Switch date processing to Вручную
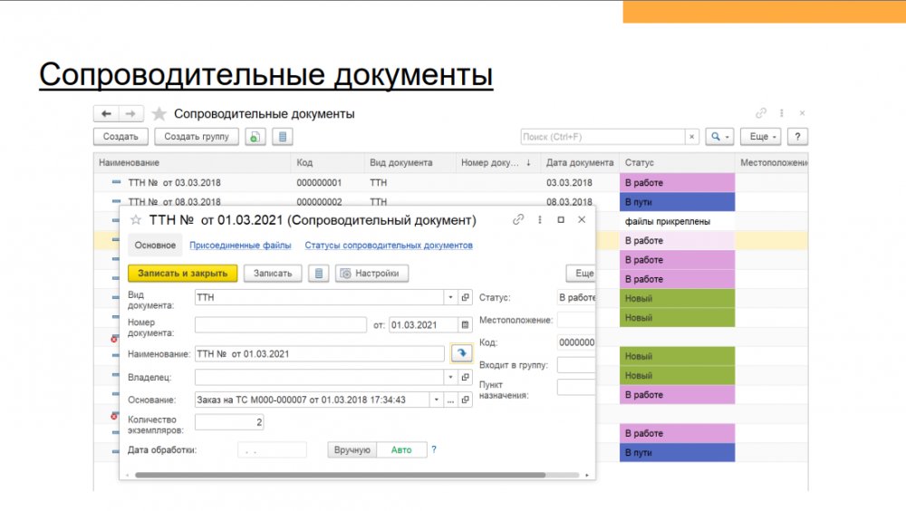Screen dimensions: 906x511 pyautogui.click(x=352, y=450)
